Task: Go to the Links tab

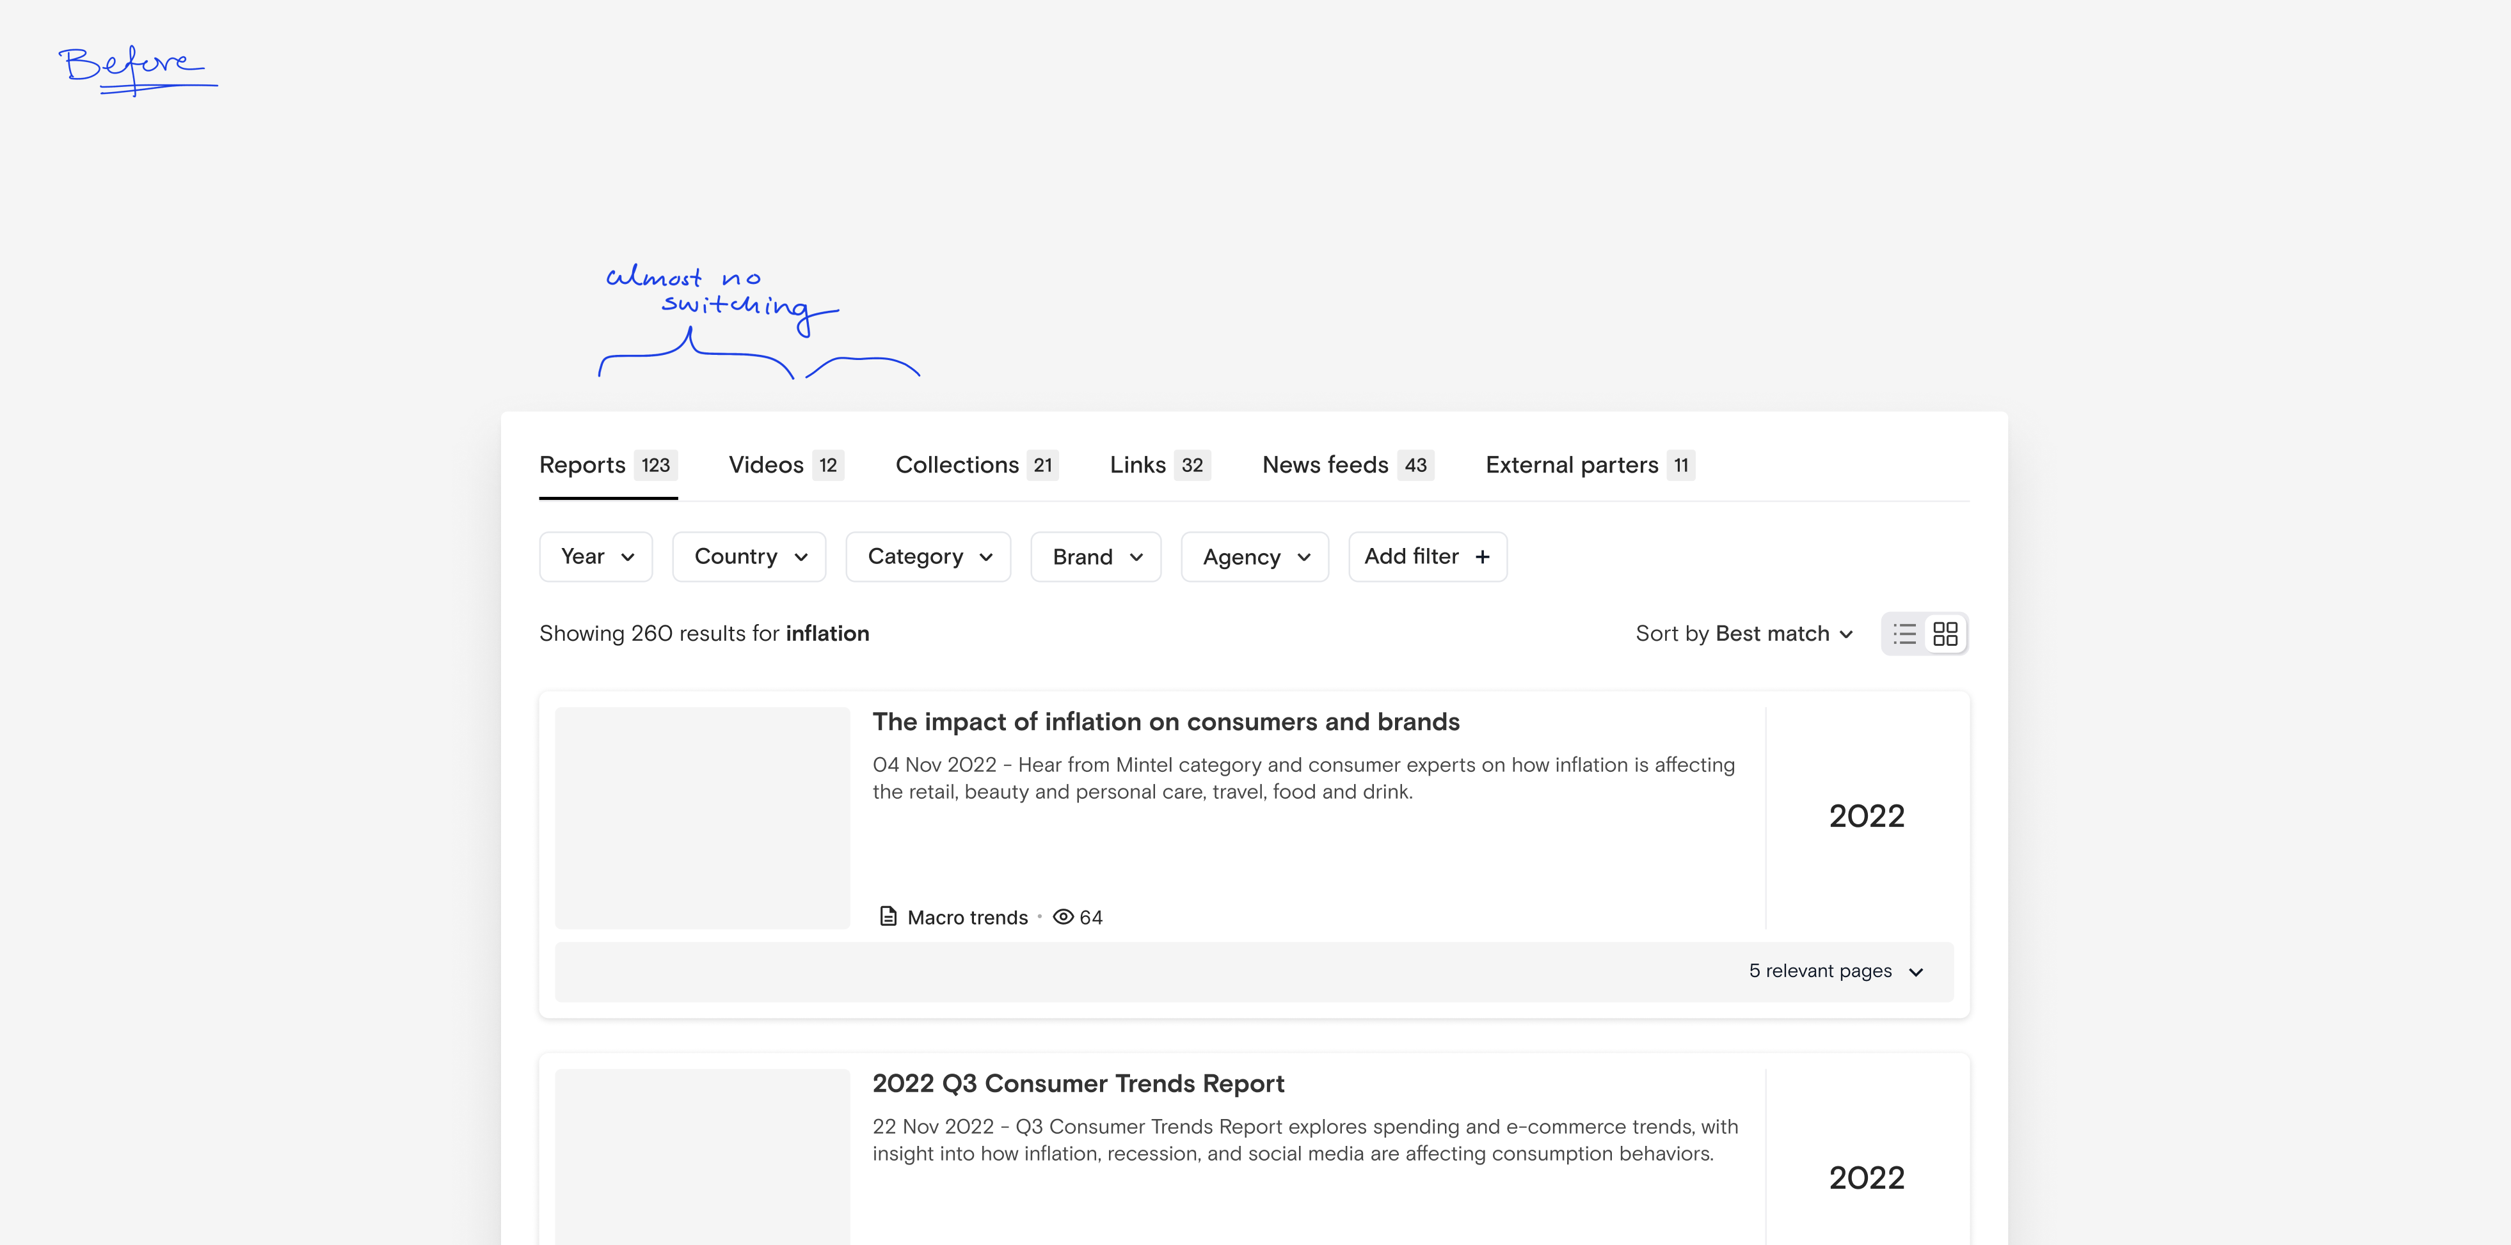Action: [x=1160, y=466]
